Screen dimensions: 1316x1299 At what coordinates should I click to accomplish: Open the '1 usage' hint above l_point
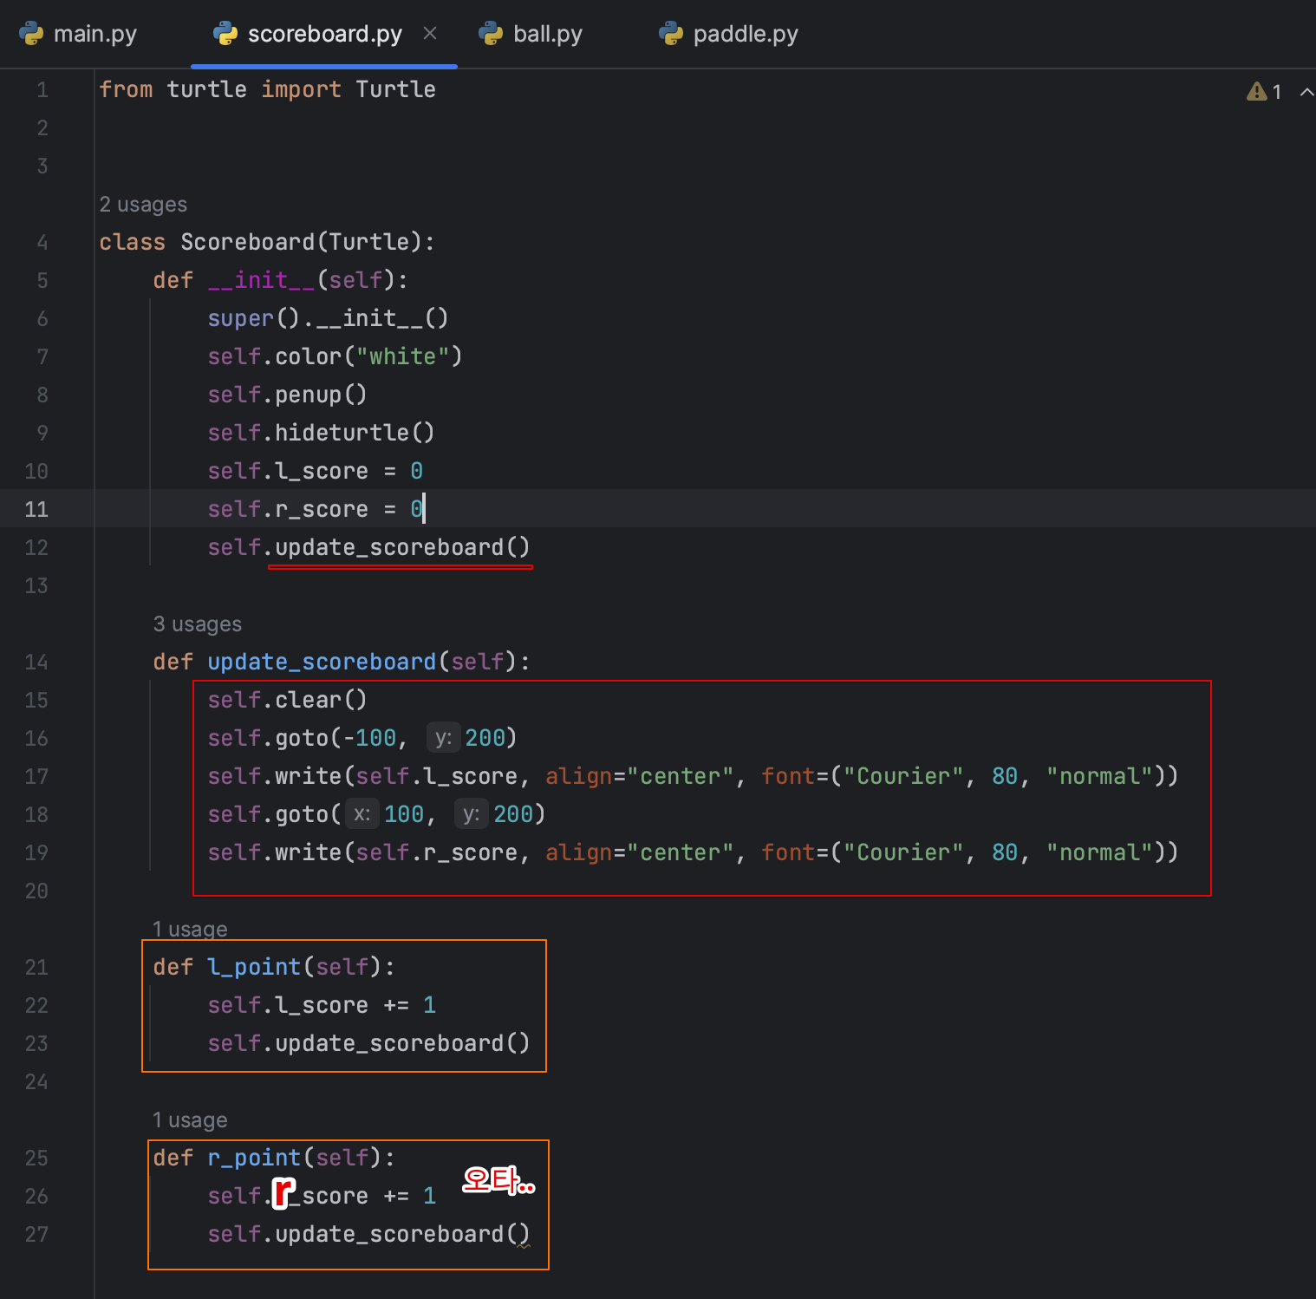click(190, 930)
